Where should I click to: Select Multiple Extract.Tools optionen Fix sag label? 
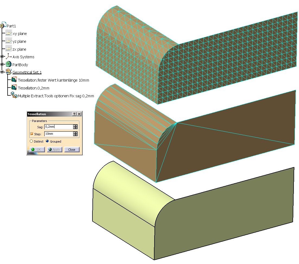click(56, 96)
